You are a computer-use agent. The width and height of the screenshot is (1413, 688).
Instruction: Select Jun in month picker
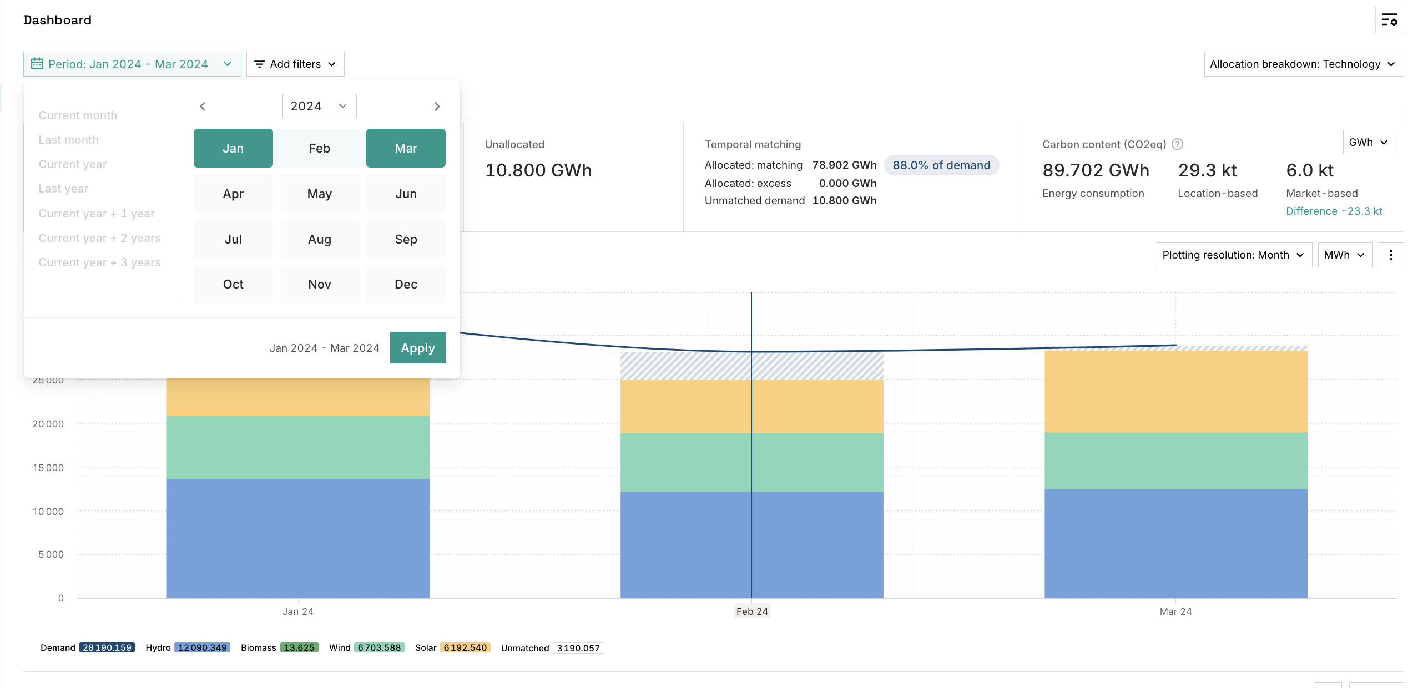[406, 194]
